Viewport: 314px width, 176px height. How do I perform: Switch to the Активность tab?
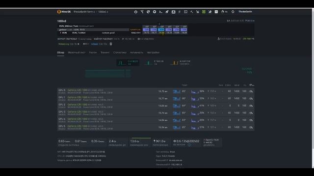pos(136,52)
